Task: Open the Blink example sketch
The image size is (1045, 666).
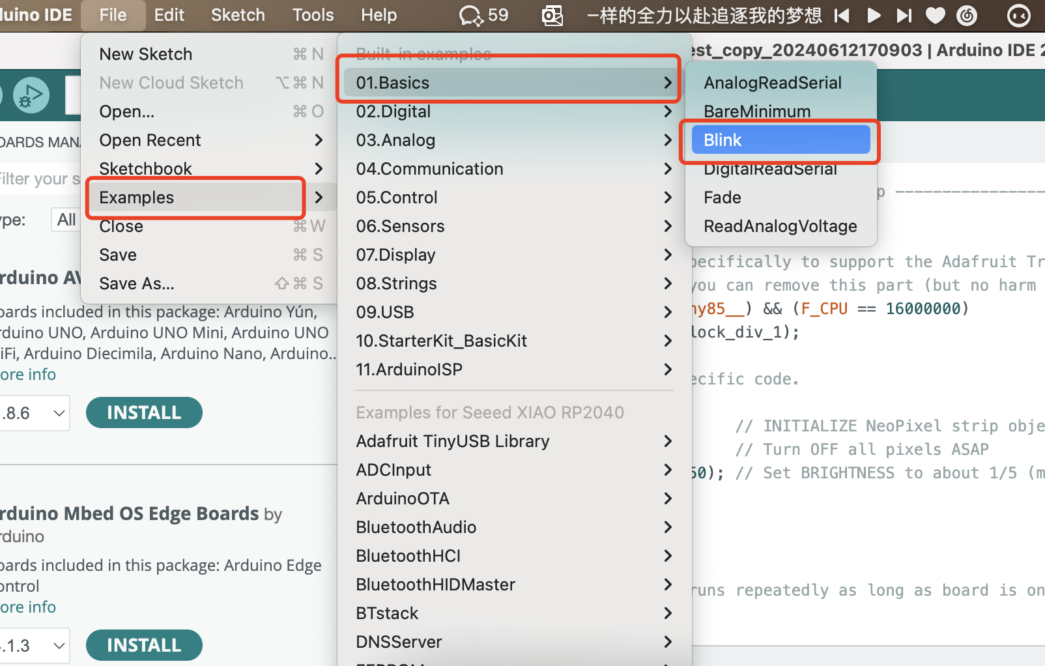Action: click(780, 140)
